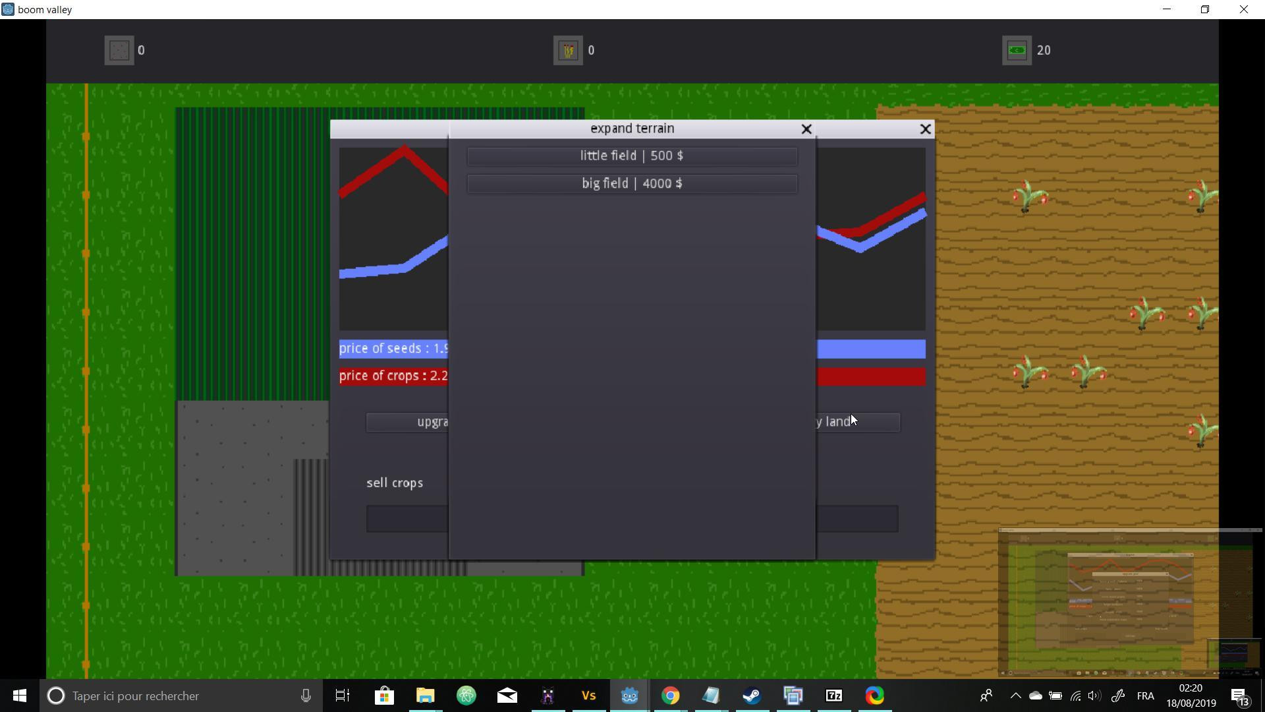Open 7-Zip from taskbar
Image resolution: width=1265 pixels, height=712 pixels.
[x=833, y=696]
